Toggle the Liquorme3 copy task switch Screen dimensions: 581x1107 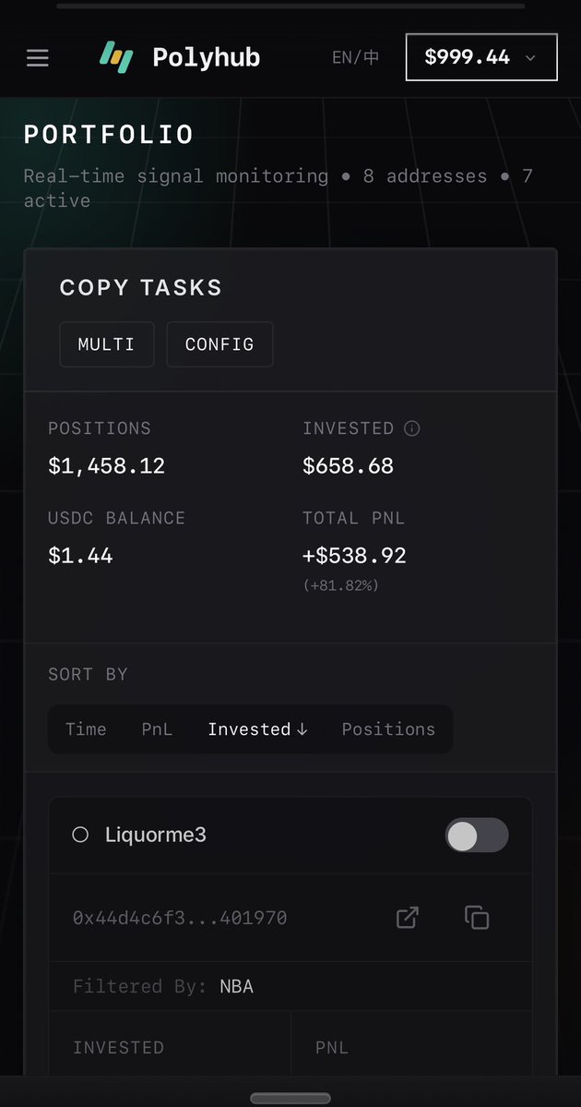(476, 836)
